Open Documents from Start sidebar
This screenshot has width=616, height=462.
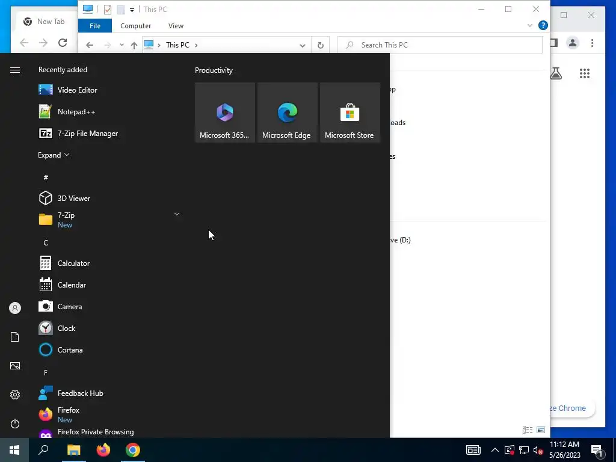[x=15, y=337]
